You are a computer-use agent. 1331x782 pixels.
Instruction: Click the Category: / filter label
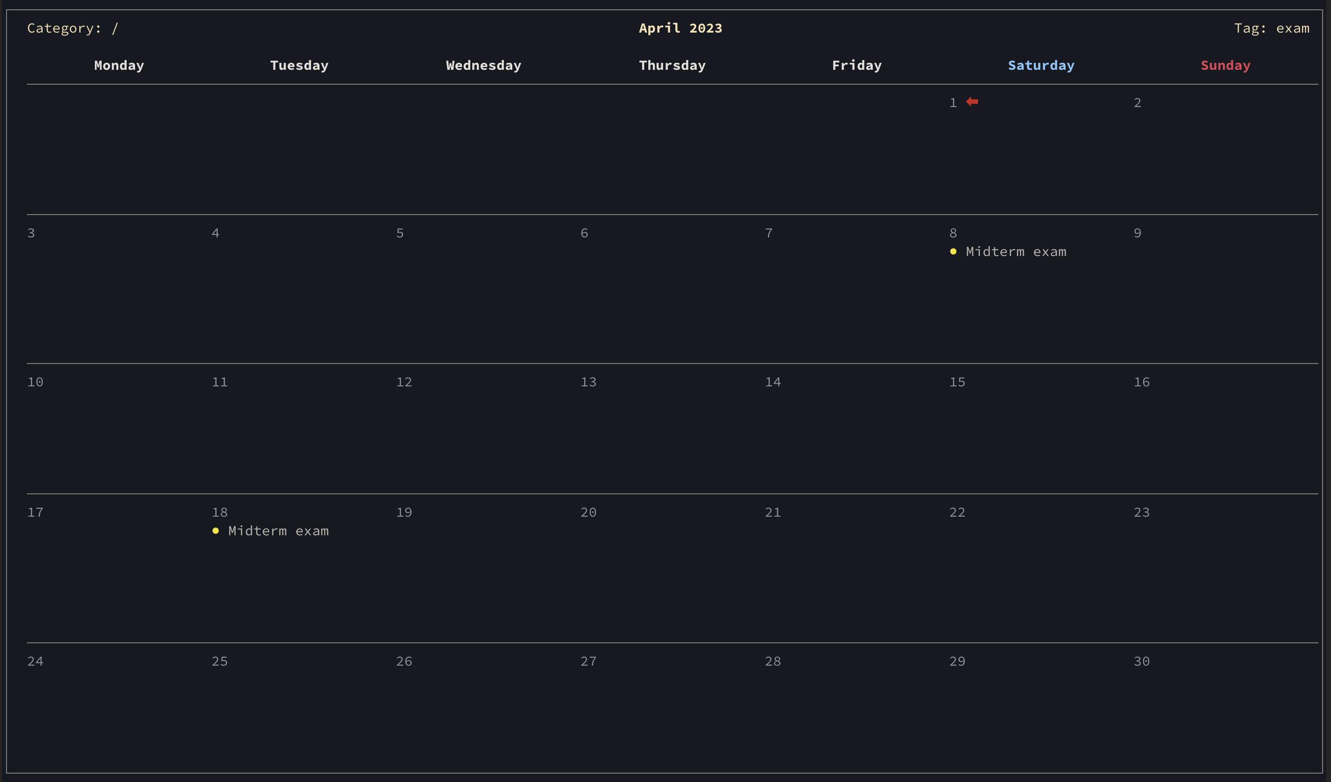pyautogui.click(x=73, y=28)
